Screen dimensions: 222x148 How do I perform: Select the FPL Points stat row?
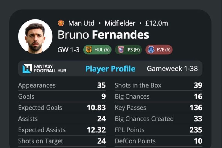coord(159,130)
